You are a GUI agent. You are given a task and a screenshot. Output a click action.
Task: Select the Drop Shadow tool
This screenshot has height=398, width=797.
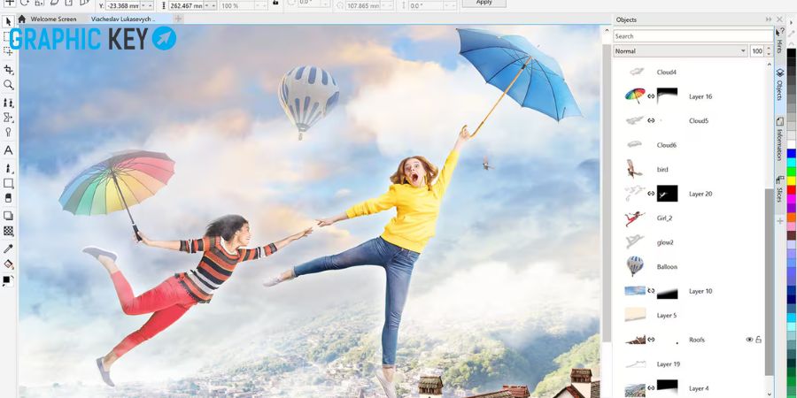click(x=8, y=216)
